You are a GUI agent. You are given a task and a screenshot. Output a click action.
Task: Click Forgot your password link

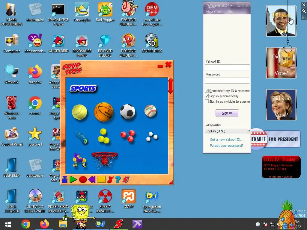point(227,146)
